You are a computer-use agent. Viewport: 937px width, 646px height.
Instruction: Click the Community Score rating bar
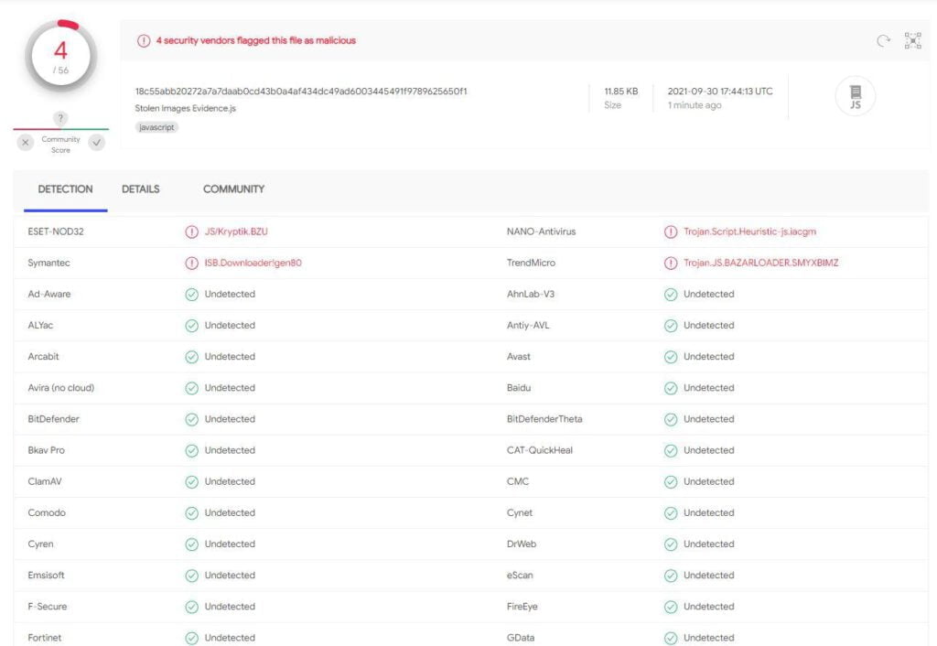click(x=60, y=129)
